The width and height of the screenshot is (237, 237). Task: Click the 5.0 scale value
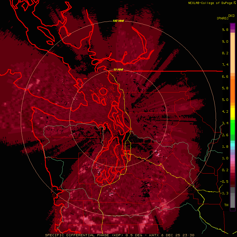click(x=225, y=100)
